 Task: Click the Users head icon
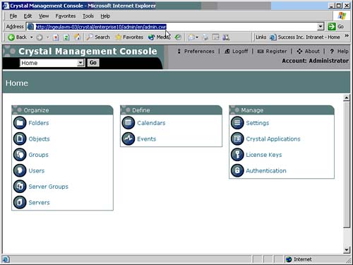click(20, 170)
